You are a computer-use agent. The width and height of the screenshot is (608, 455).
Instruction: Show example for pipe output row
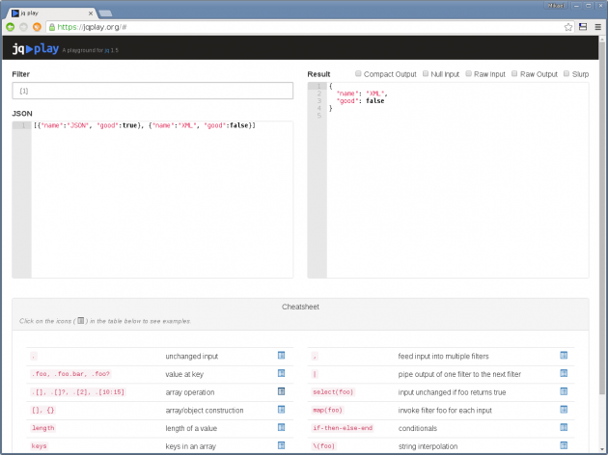[x=564, y=373]
